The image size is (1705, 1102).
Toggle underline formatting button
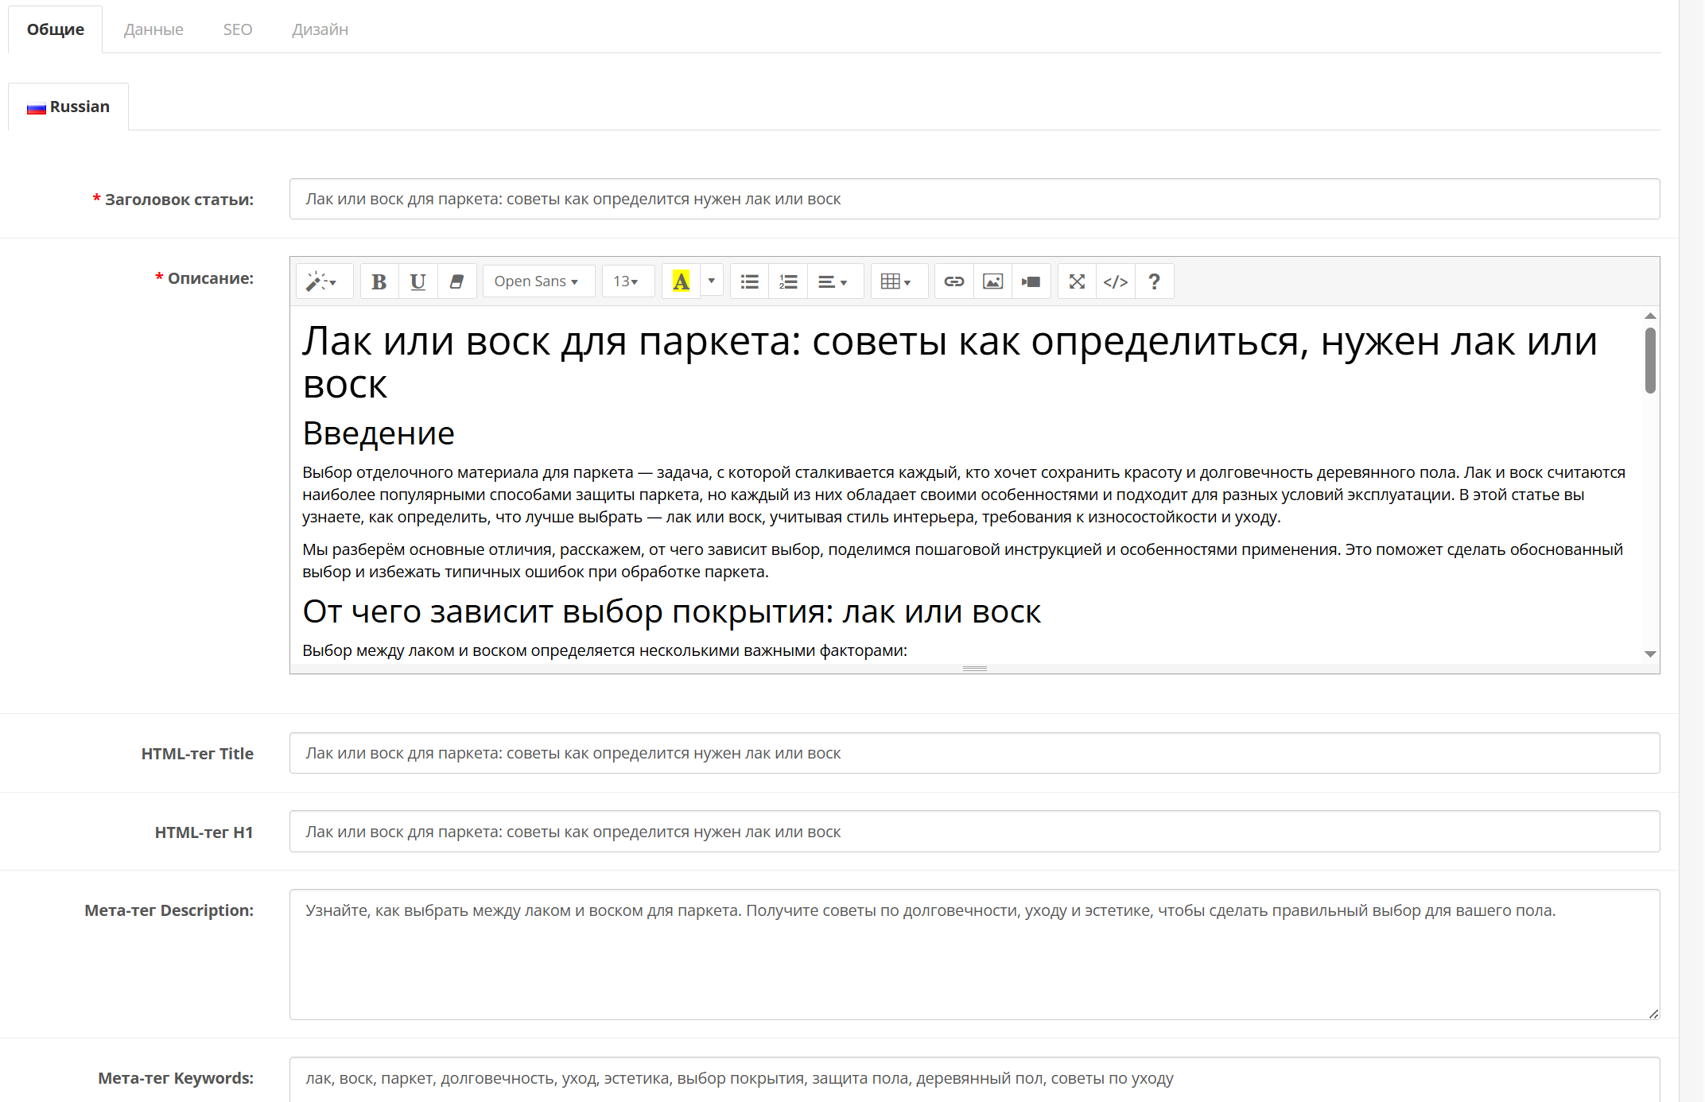[418, 281]
